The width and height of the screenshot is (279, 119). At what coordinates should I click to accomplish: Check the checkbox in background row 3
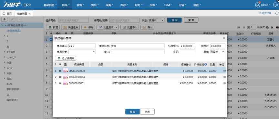coord(51,52)
